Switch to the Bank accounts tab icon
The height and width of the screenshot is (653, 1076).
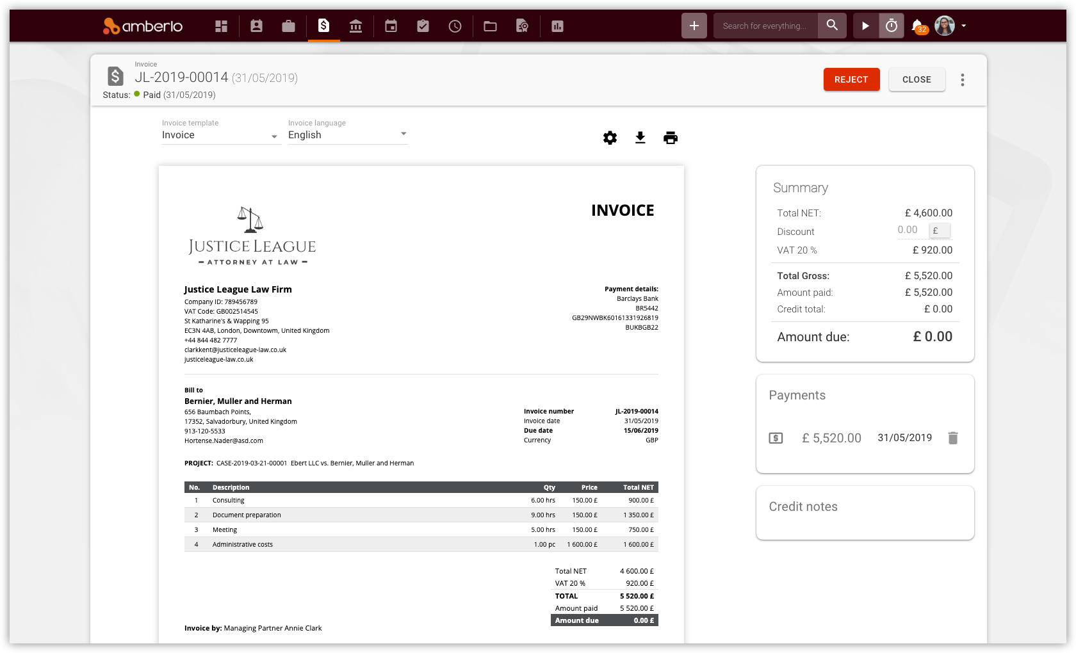click(355, 26)
